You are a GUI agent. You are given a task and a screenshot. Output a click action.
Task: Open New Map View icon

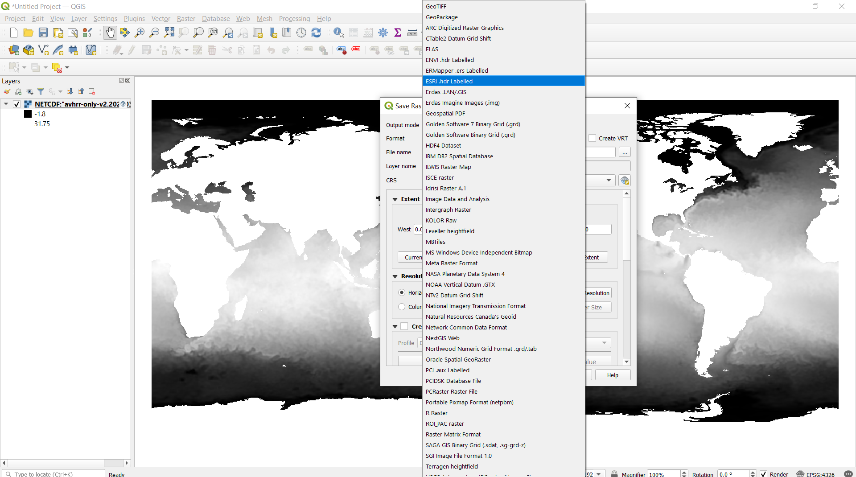pos(257,33)
